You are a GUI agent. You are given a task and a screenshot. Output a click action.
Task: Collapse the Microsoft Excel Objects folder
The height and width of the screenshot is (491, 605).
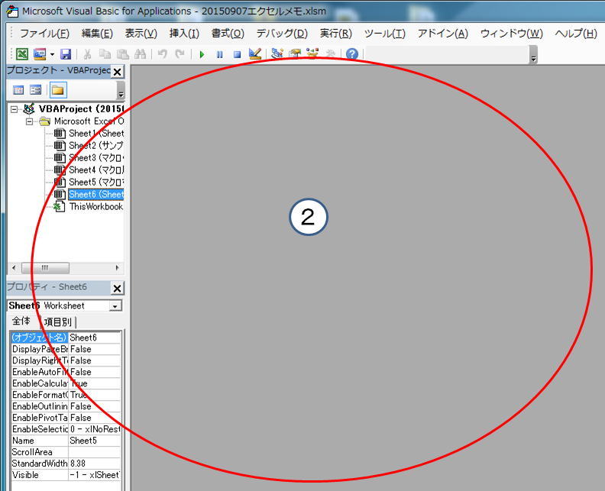30,121
